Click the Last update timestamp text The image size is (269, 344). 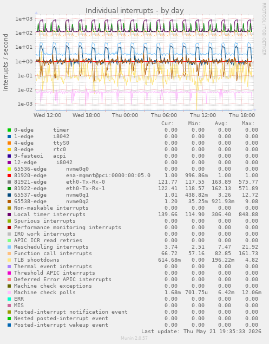click(x=201, y=332)
